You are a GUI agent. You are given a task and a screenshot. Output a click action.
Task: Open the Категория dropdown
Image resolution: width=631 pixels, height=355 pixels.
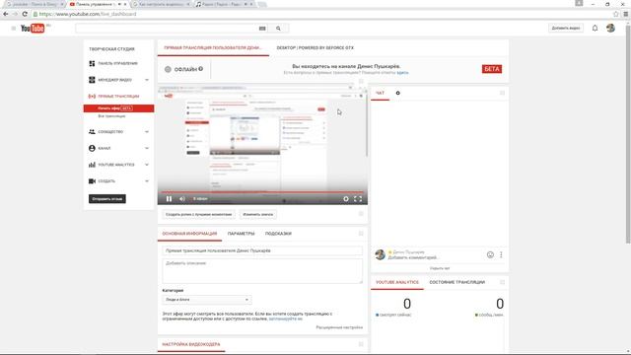click(207, 300)
